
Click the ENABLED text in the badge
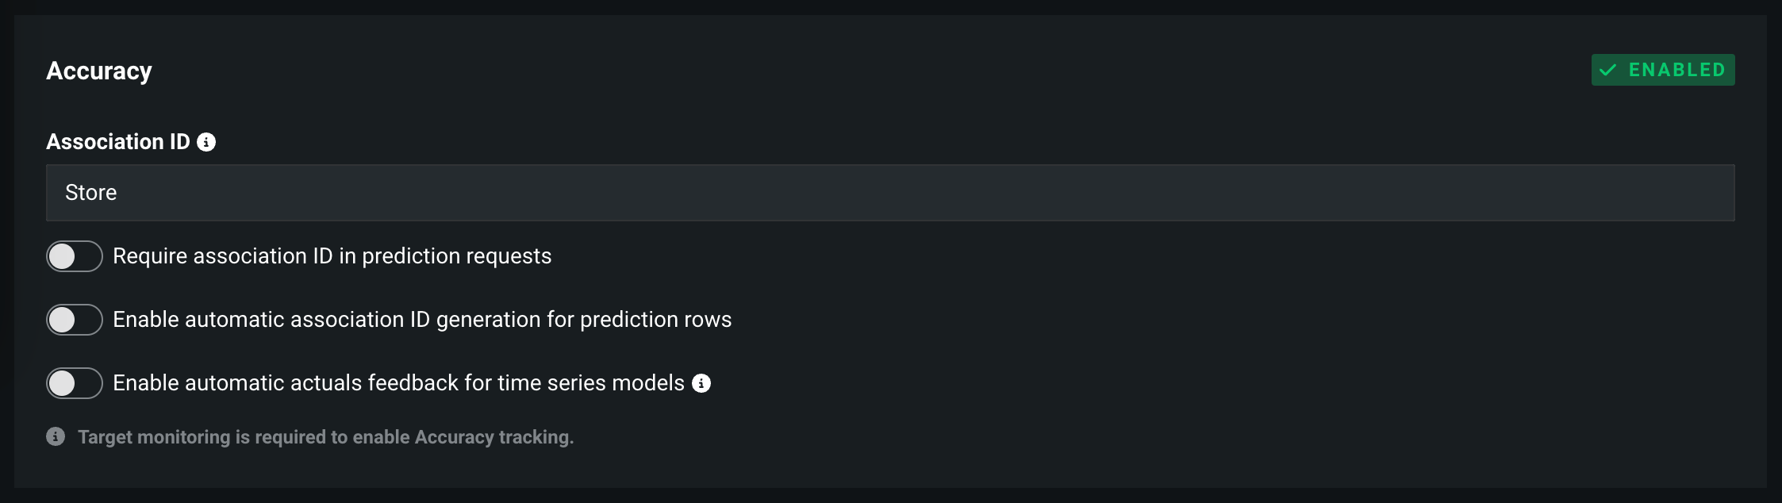1676,70
